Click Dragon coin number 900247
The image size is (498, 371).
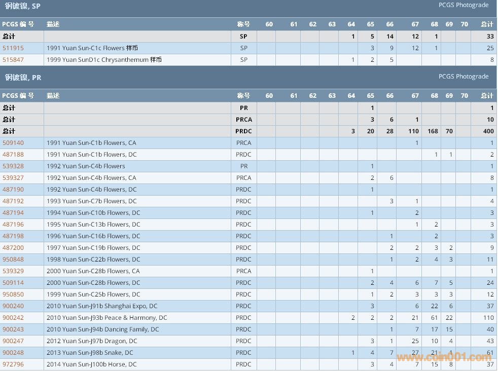[x=13, y=341]
